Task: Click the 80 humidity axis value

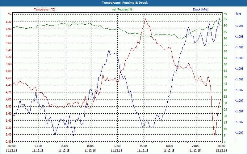Action: point(225,38)
